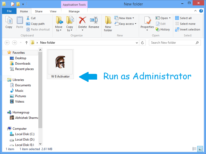Click the sidebar scroll up arrow
The width and height of the screenshot is (206, 154).
tap(40, 50)
